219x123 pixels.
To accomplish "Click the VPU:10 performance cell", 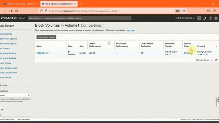I will tap(92, 53).
